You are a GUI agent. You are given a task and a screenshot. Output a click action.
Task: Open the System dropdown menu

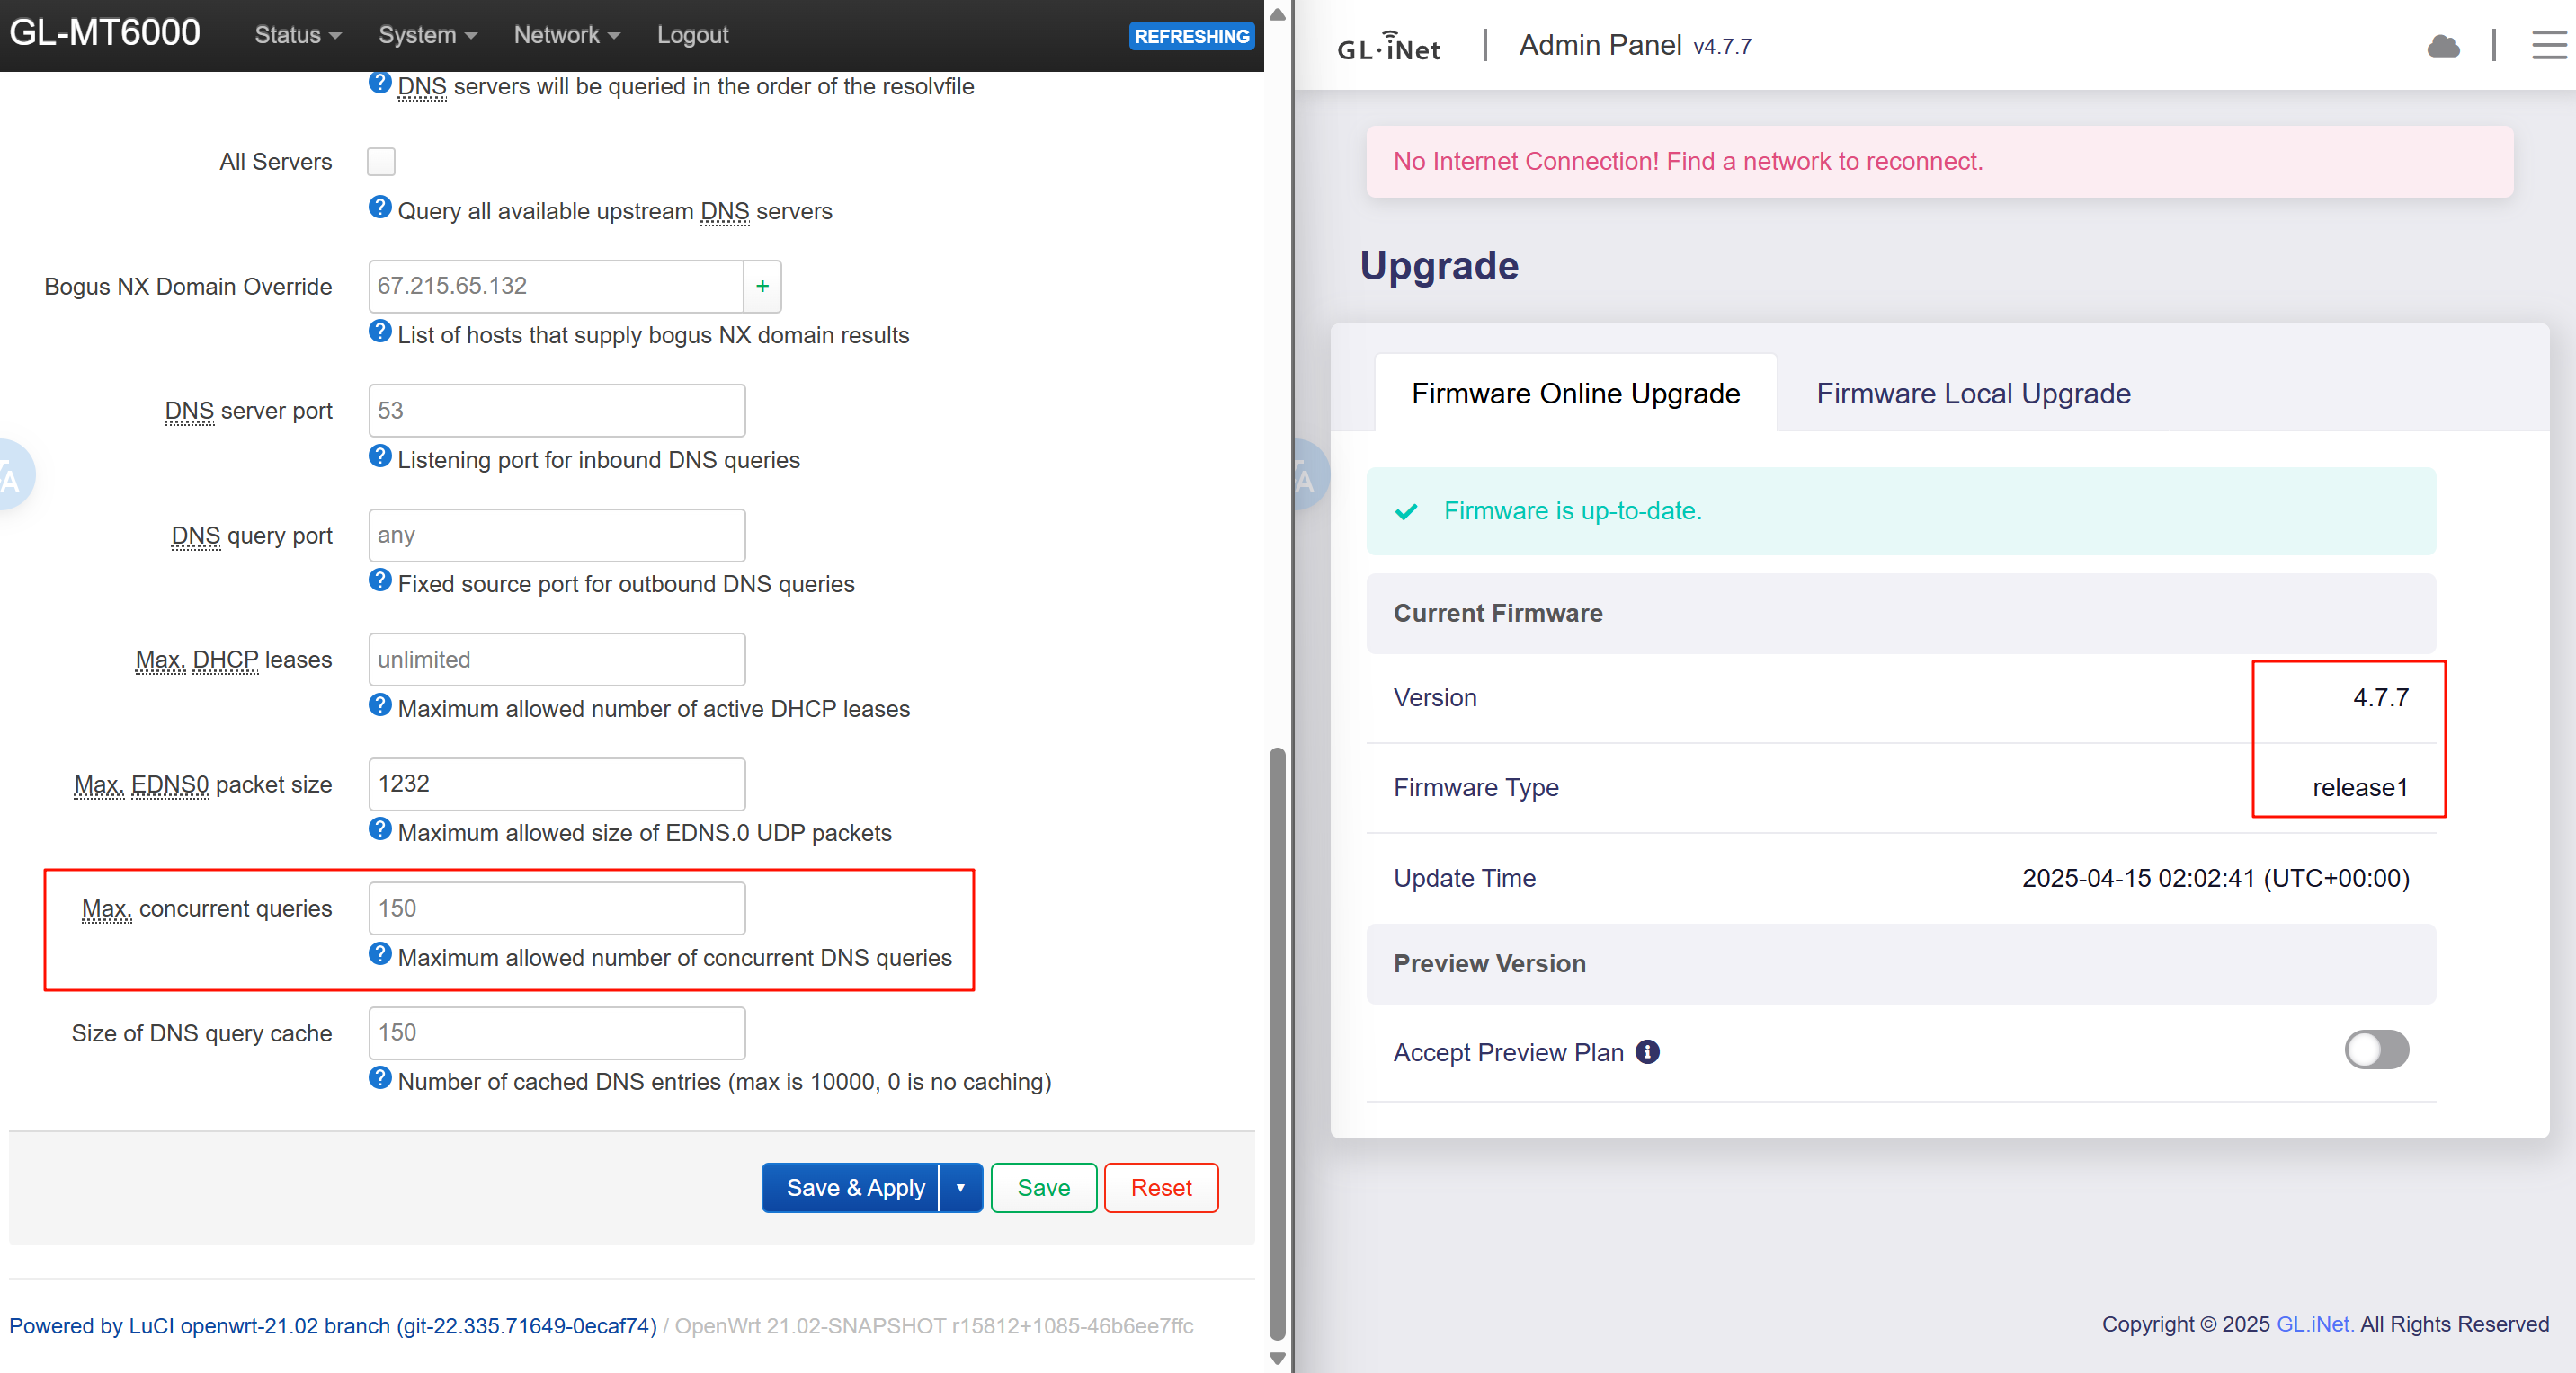(x=427, y=35)
